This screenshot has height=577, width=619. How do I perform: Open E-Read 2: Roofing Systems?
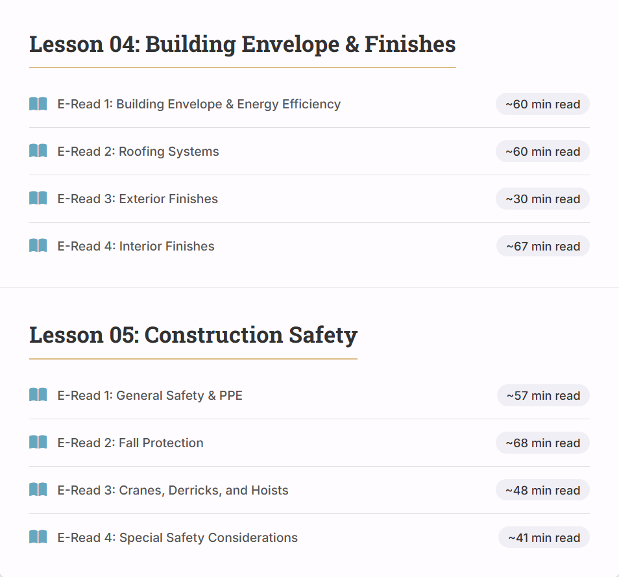click(x=138, y=151)
